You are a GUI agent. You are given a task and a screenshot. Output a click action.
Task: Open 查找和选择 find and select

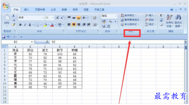click(x=178, y=21)
